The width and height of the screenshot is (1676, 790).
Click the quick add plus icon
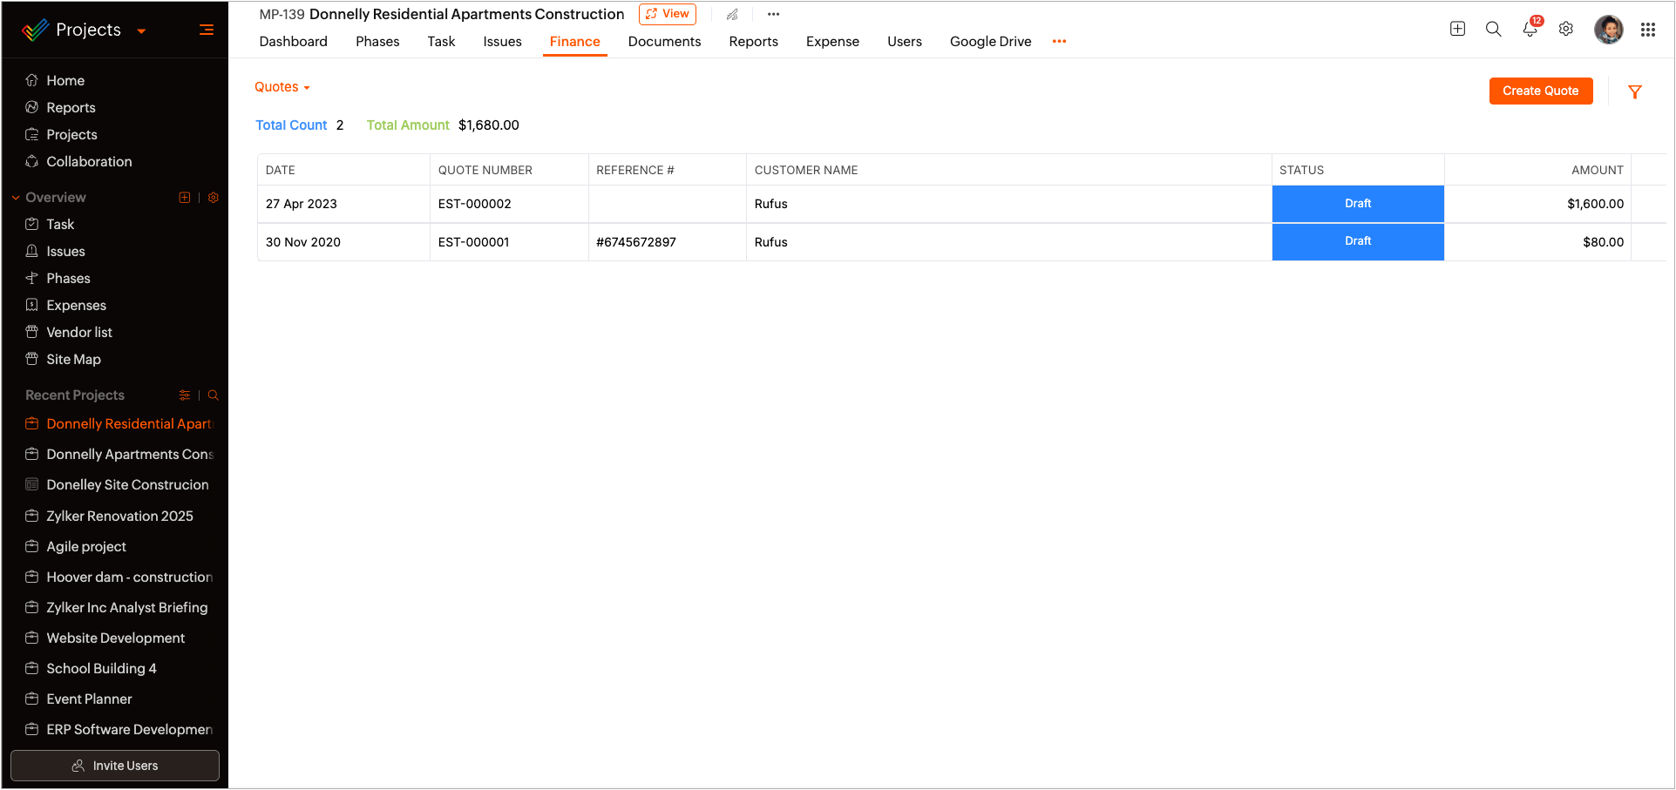tap(1457, 29)
